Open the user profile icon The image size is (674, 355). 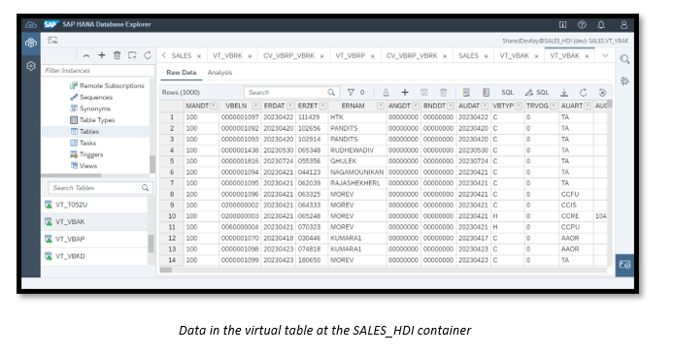(x=623, y=25)
